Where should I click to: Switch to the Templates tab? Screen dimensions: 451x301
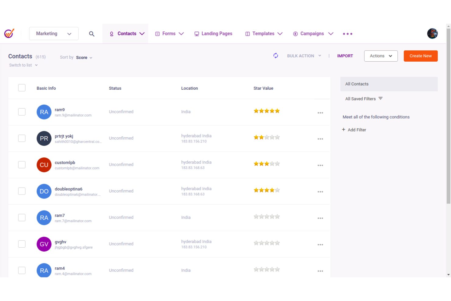coord(263,34)
